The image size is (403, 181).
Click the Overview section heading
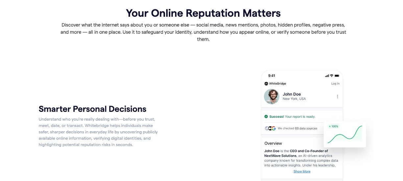pos(273,143)
